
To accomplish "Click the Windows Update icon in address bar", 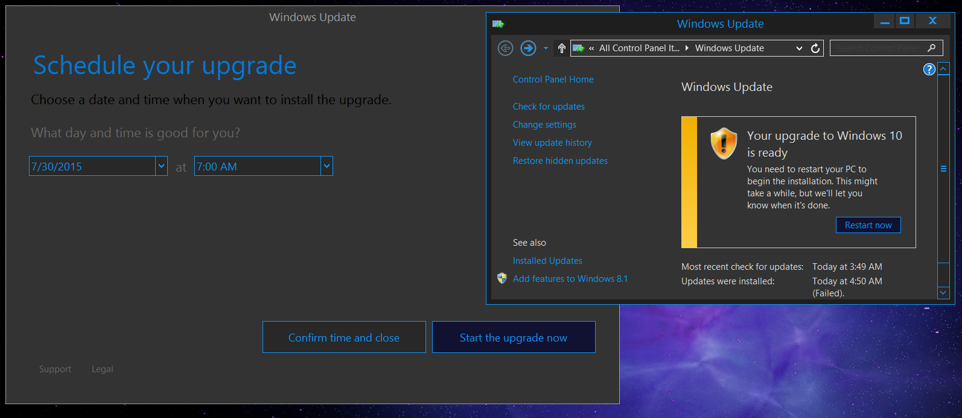I will [x=578, y=48].
